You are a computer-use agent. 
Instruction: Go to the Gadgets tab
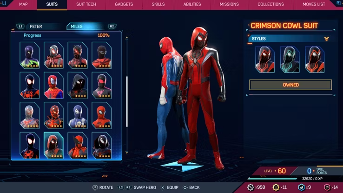coord(124,5)
